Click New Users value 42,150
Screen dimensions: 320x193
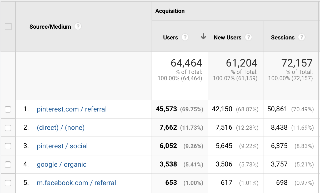point(222,109)
